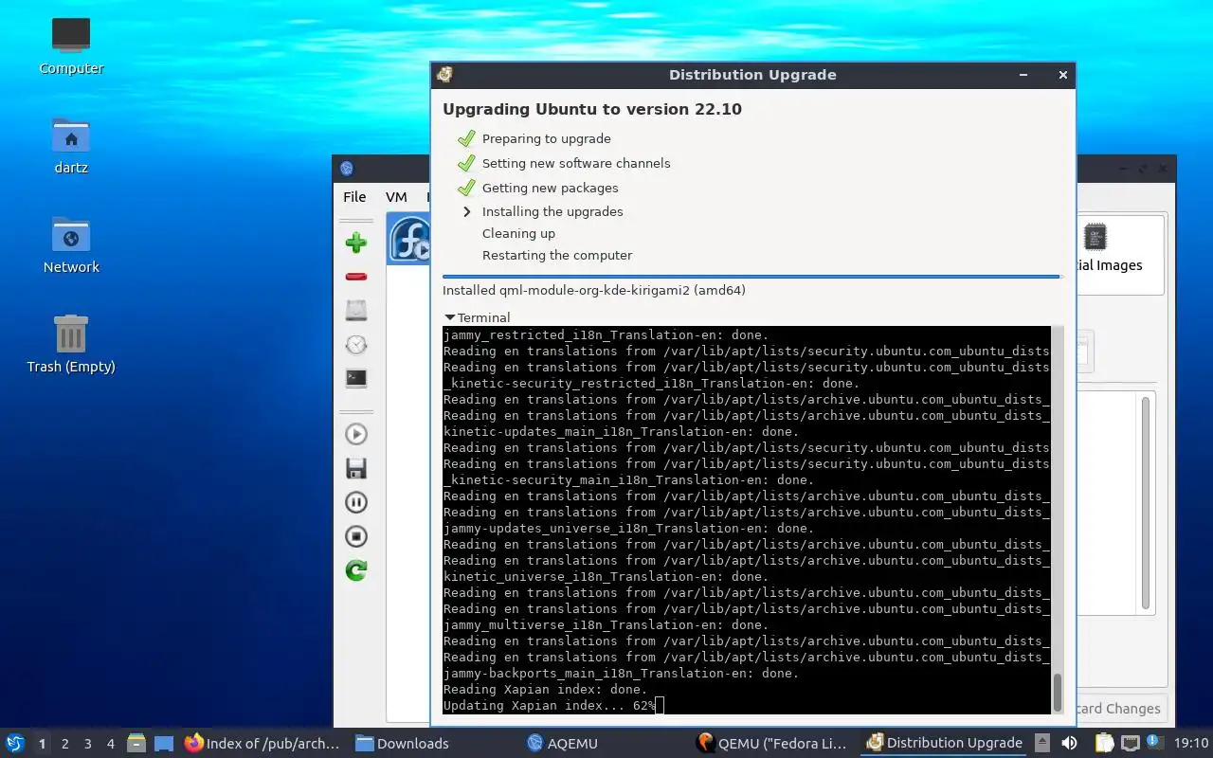Screen dimensions: 1213x758
Task: Open the Network desktop icon
Action: (71, 244)
